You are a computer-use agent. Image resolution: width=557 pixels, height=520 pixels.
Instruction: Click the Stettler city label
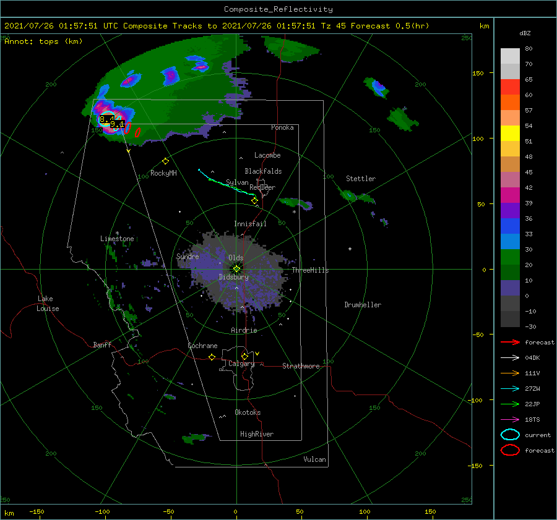(361, 179)
